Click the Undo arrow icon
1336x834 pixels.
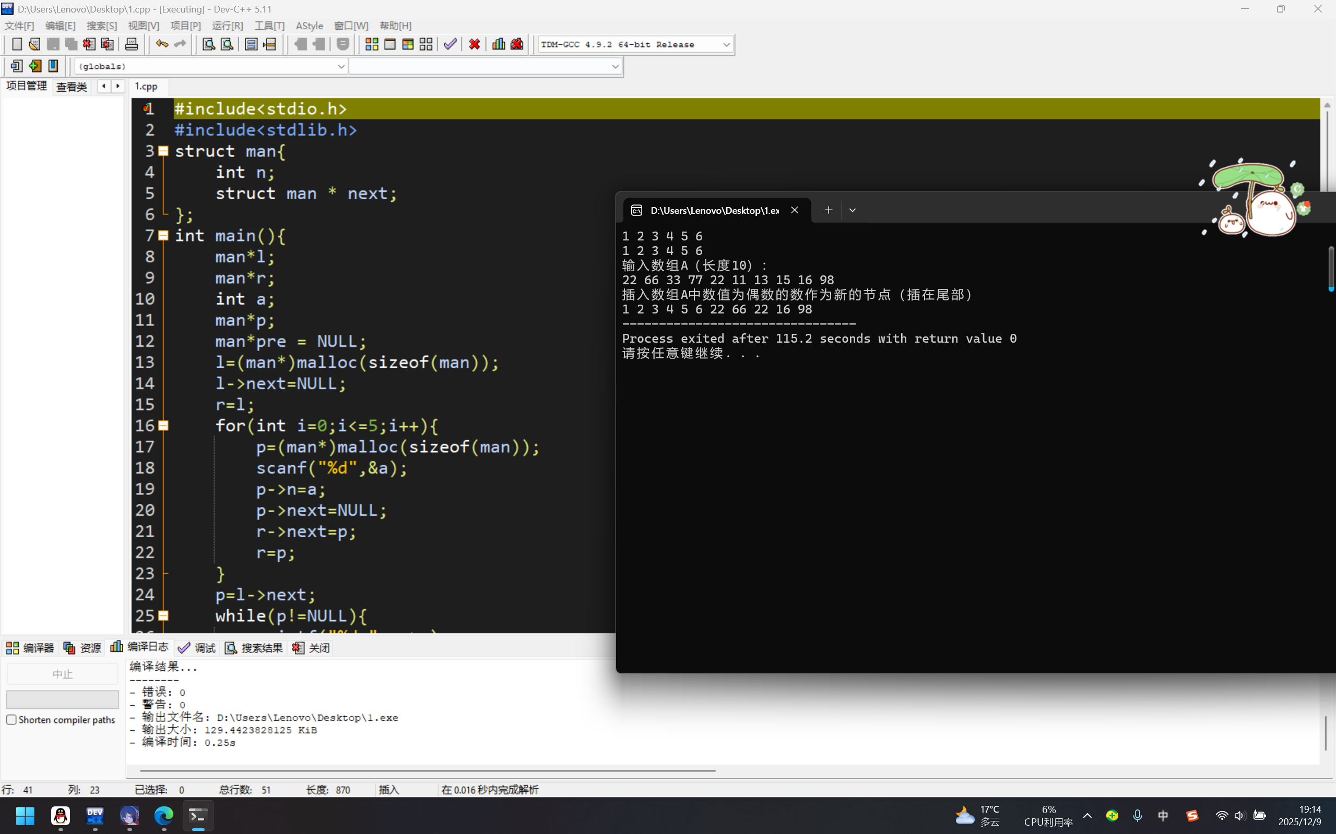pos(161,44)
